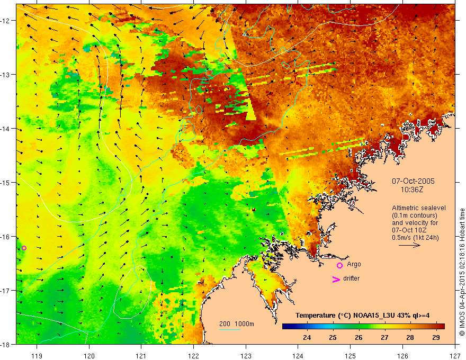
Task: Click the 'Argo' legend label
Action: [354, 264]
